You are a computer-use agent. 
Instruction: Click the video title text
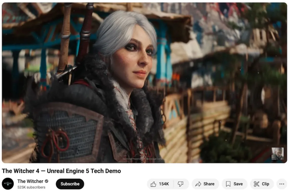click(61, 171)
